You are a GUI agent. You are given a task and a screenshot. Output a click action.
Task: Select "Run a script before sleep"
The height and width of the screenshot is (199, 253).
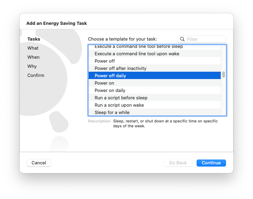click(x=155, y=98)
